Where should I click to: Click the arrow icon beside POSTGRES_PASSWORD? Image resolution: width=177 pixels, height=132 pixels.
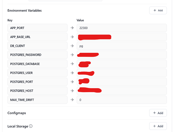pos(72,55)
